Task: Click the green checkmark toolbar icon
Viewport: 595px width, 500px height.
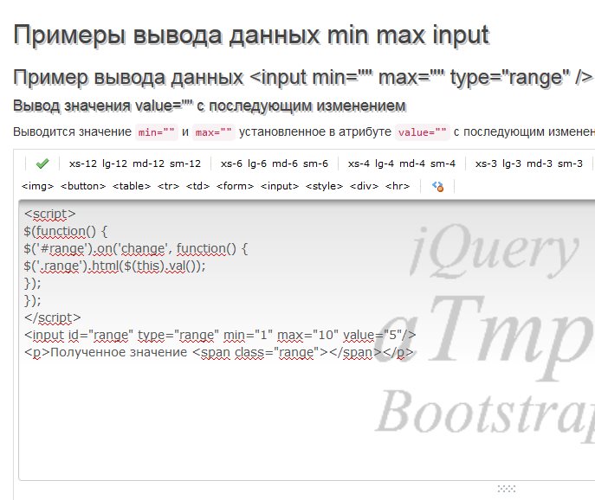Action: click(42, 163)
